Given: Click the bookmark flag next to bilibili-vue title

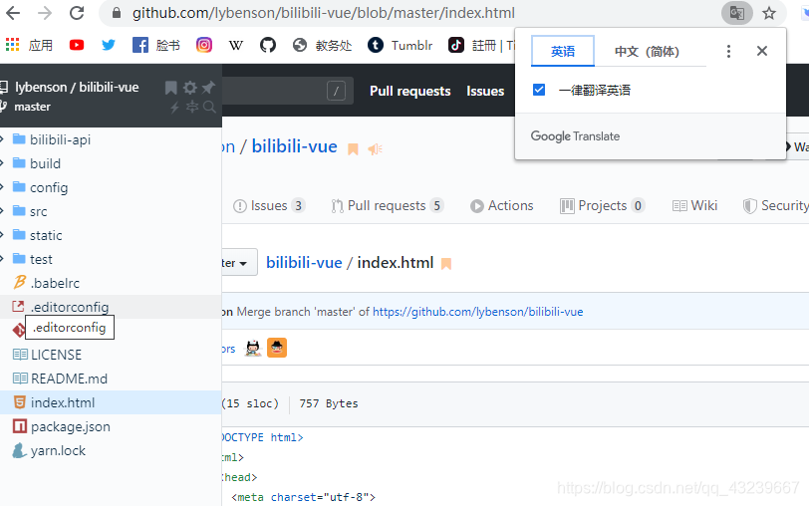Looking at the screenshot, I should [353, 149].
